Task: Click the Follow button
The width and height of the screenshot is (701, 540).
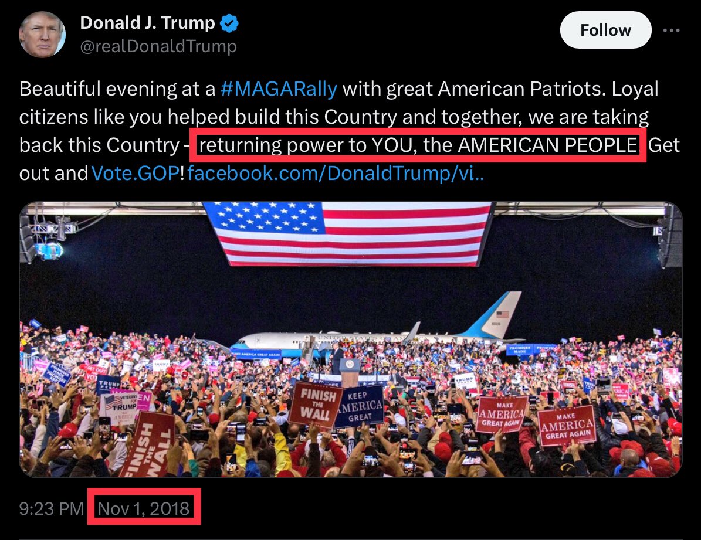Action: click(x=605, y=30)
